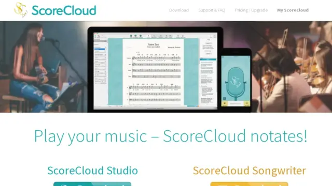The width and height of the screenshot is (332, 186).
Task: Click the ScoreCloud logo icon
Action: coord(21,10)
